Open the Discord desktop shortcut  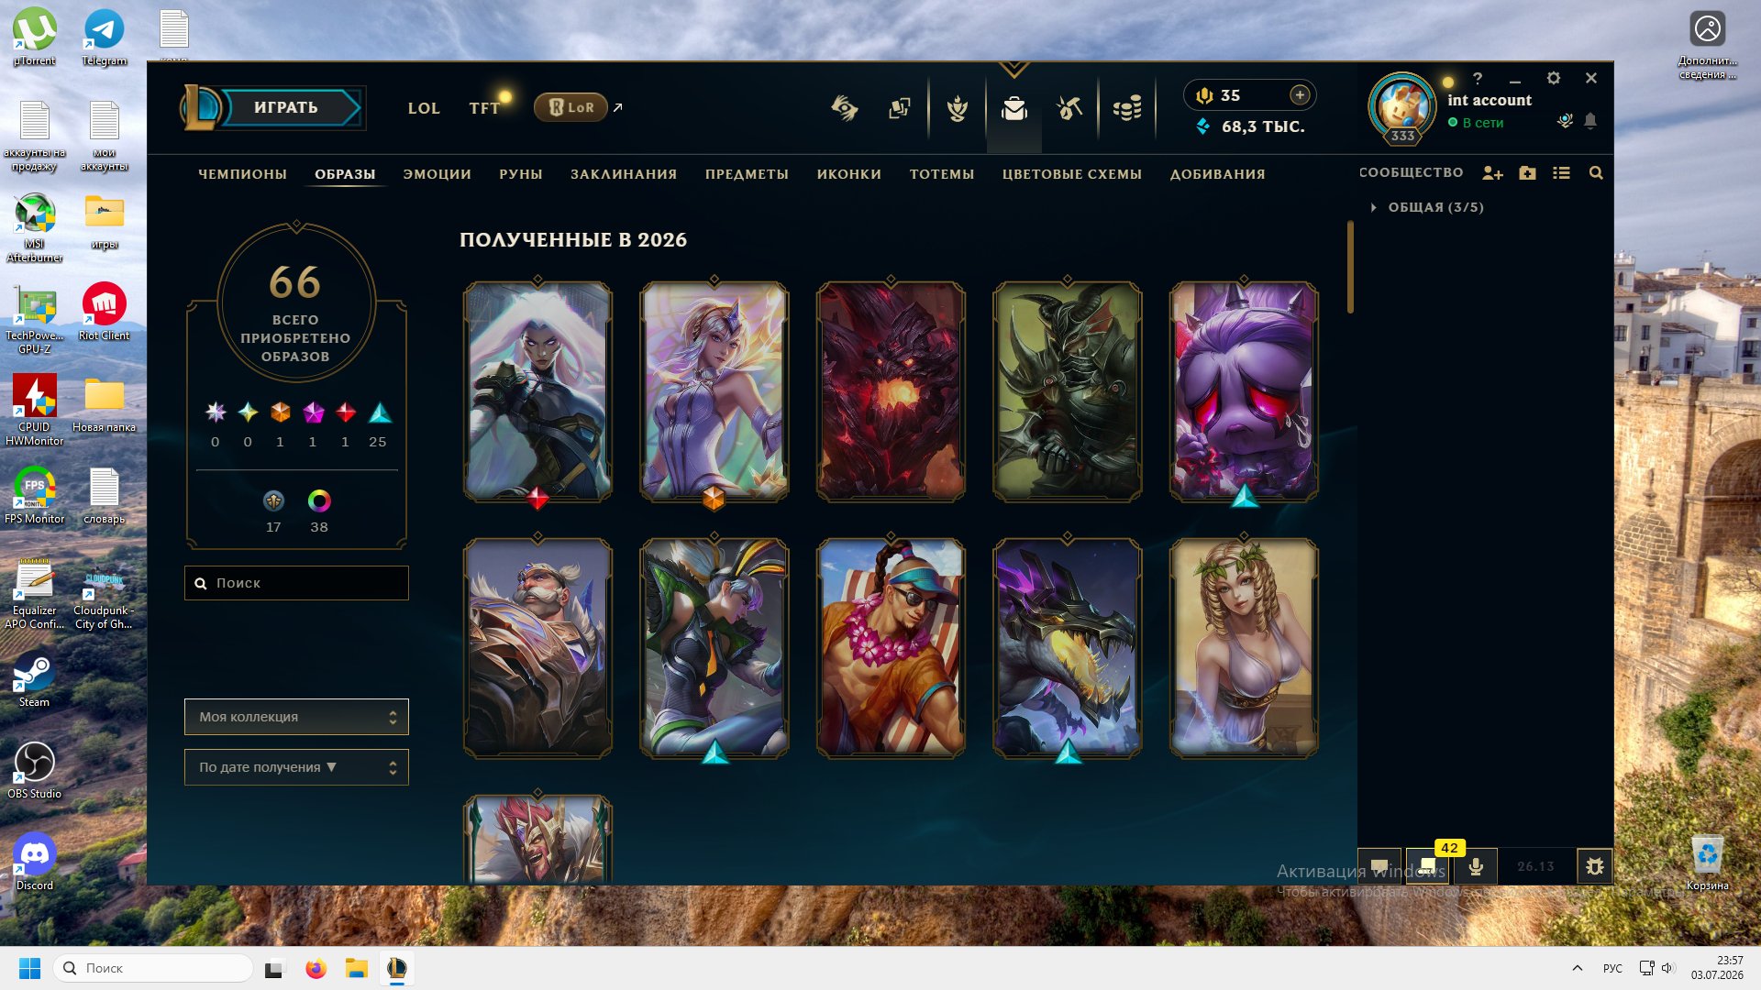[34, 862]
